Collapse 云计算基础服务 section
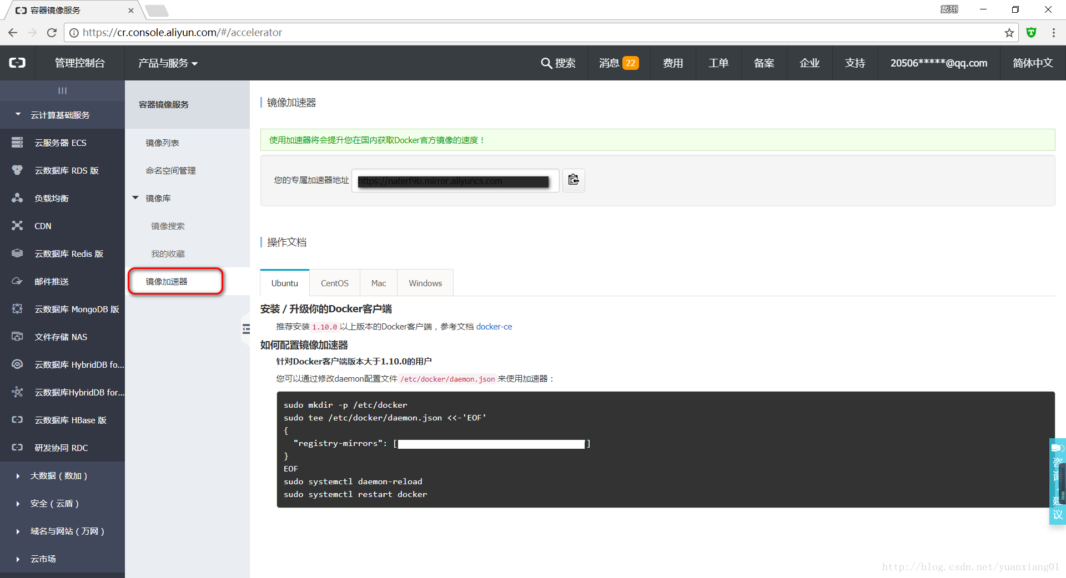Image resolution: width=1066 pixels, height=578 pixels. pos(62,115)
